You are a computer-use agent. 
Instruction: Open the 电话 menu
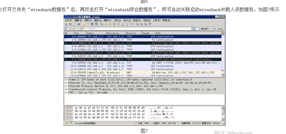(x=137, y=20)
